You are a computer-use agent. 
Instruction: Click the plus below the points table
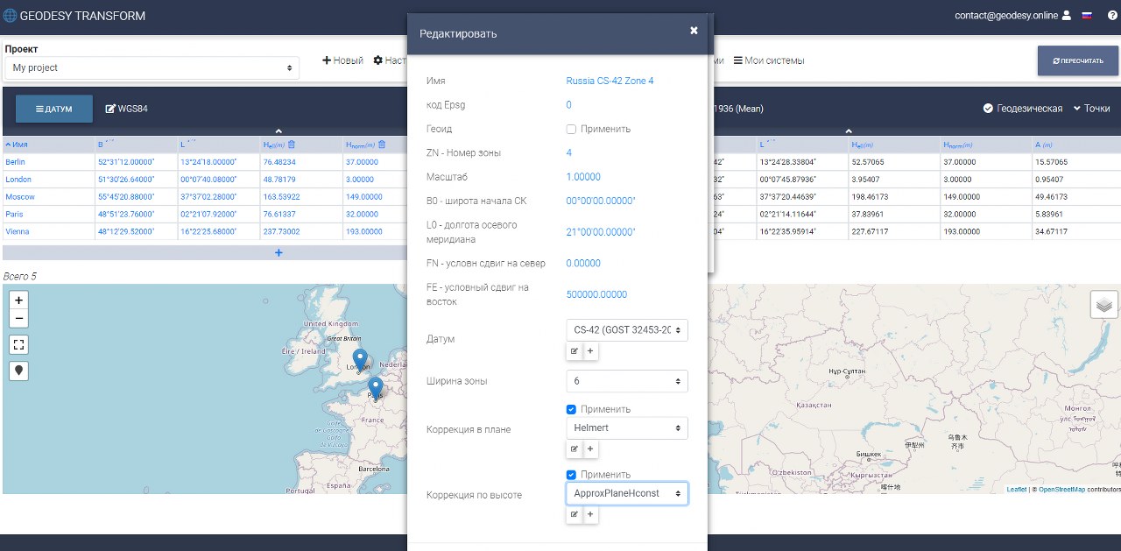coord(278,252)
